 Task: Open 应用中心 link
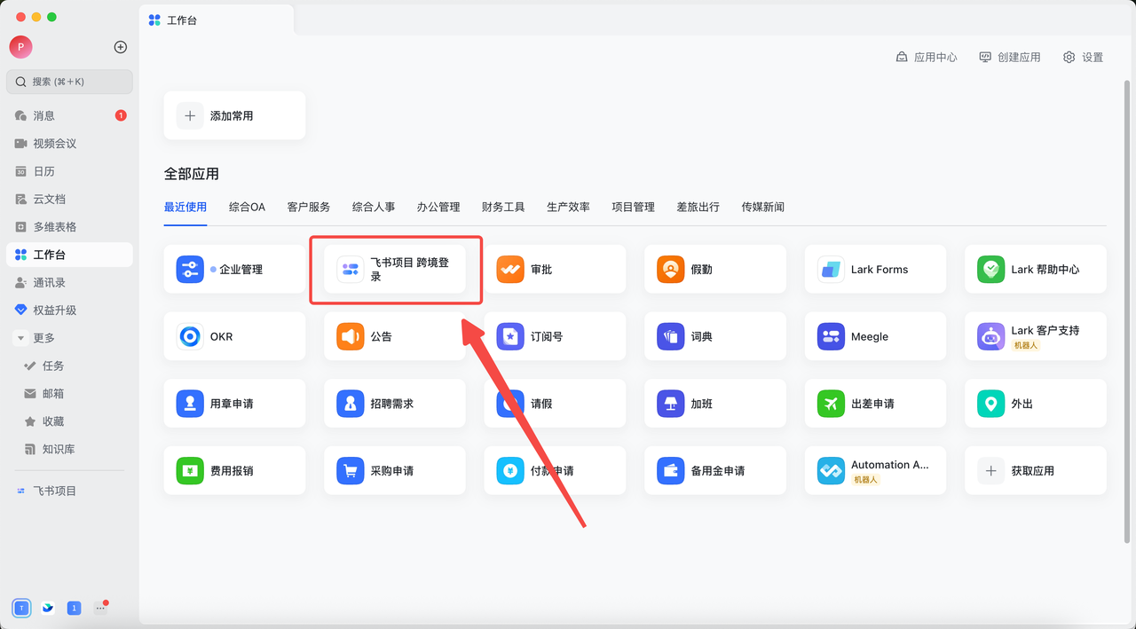tap(927, 57)
